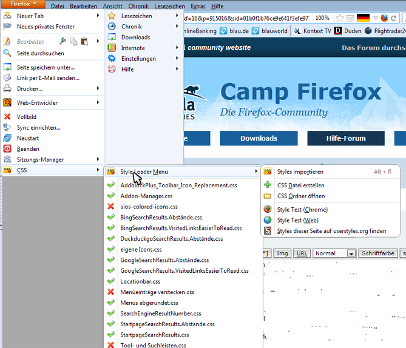Viewport: 406px width, 348px height.
Task: Click the Internote icon
Action: click(112, 48)
